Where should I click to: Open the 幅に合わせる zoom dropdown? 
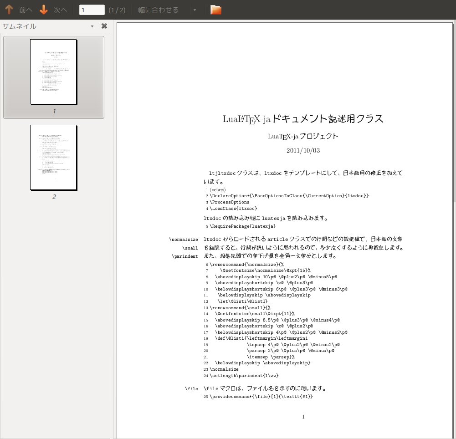(x=168, y=10)
